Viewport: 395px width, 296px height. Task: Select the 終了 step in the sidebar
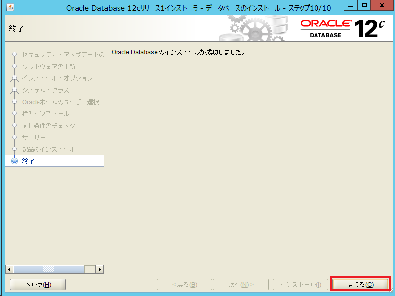click(x=55, y=161)
